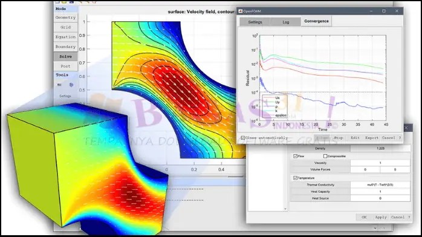Click the Thermal Conductivity label
422x237 pixels.
click(x=320, y=185)
